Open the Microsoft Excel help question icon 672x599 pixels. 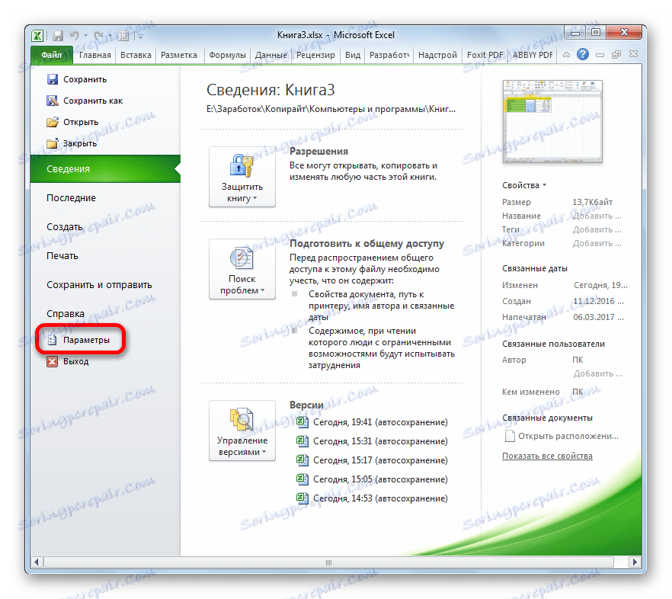coord(582,54)
